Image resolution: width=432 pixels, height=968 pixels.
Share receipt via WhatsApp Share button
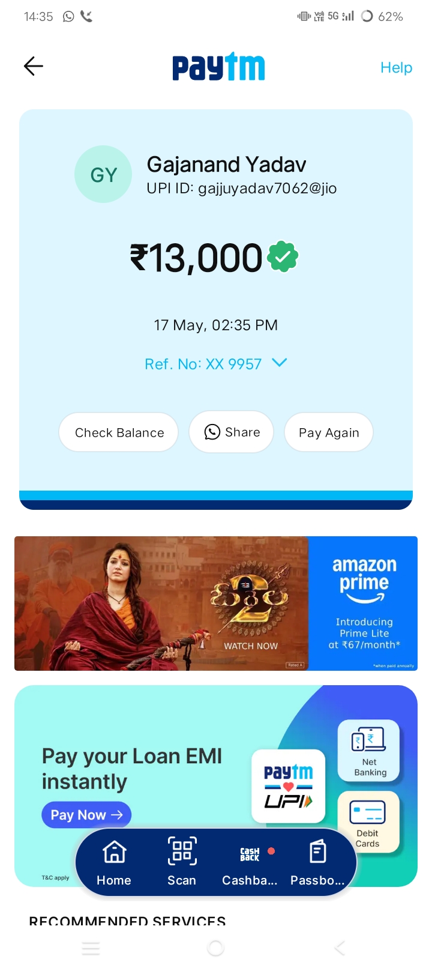(232, 432)
